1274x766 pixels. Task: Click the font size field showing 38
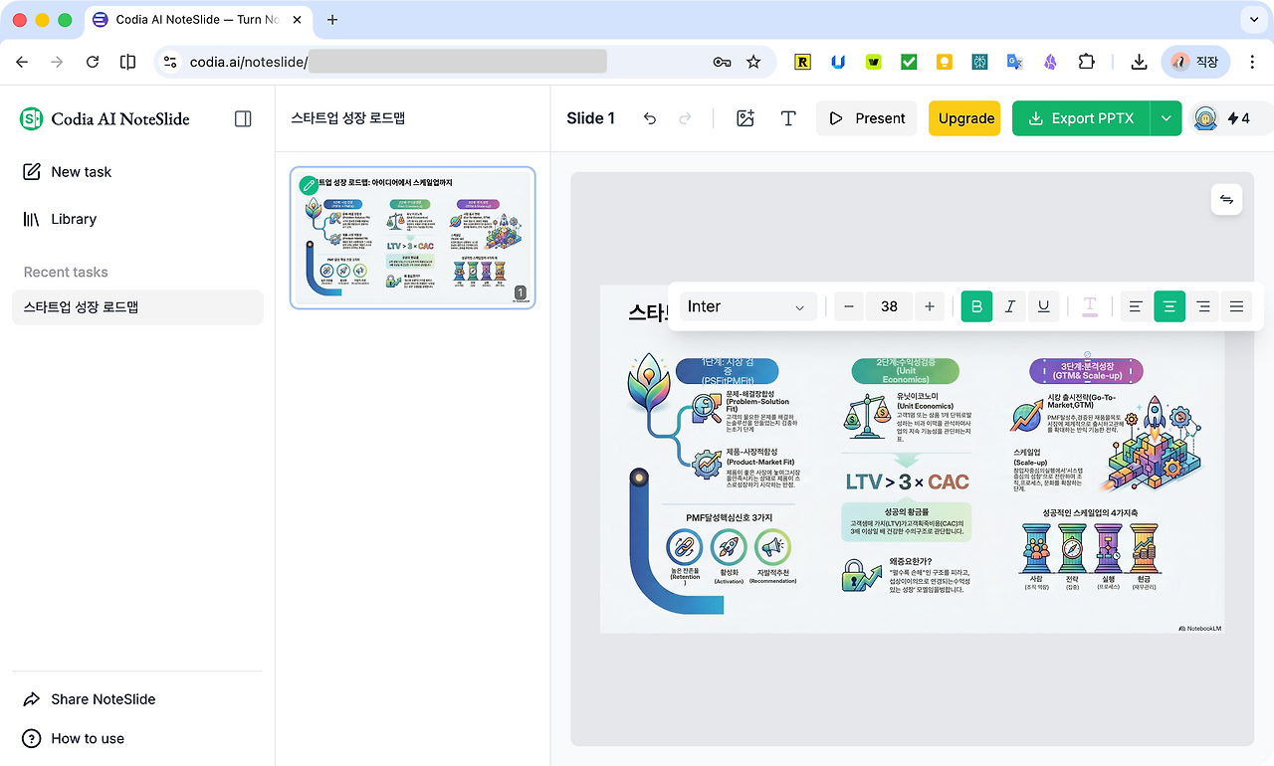coord(889,306)
